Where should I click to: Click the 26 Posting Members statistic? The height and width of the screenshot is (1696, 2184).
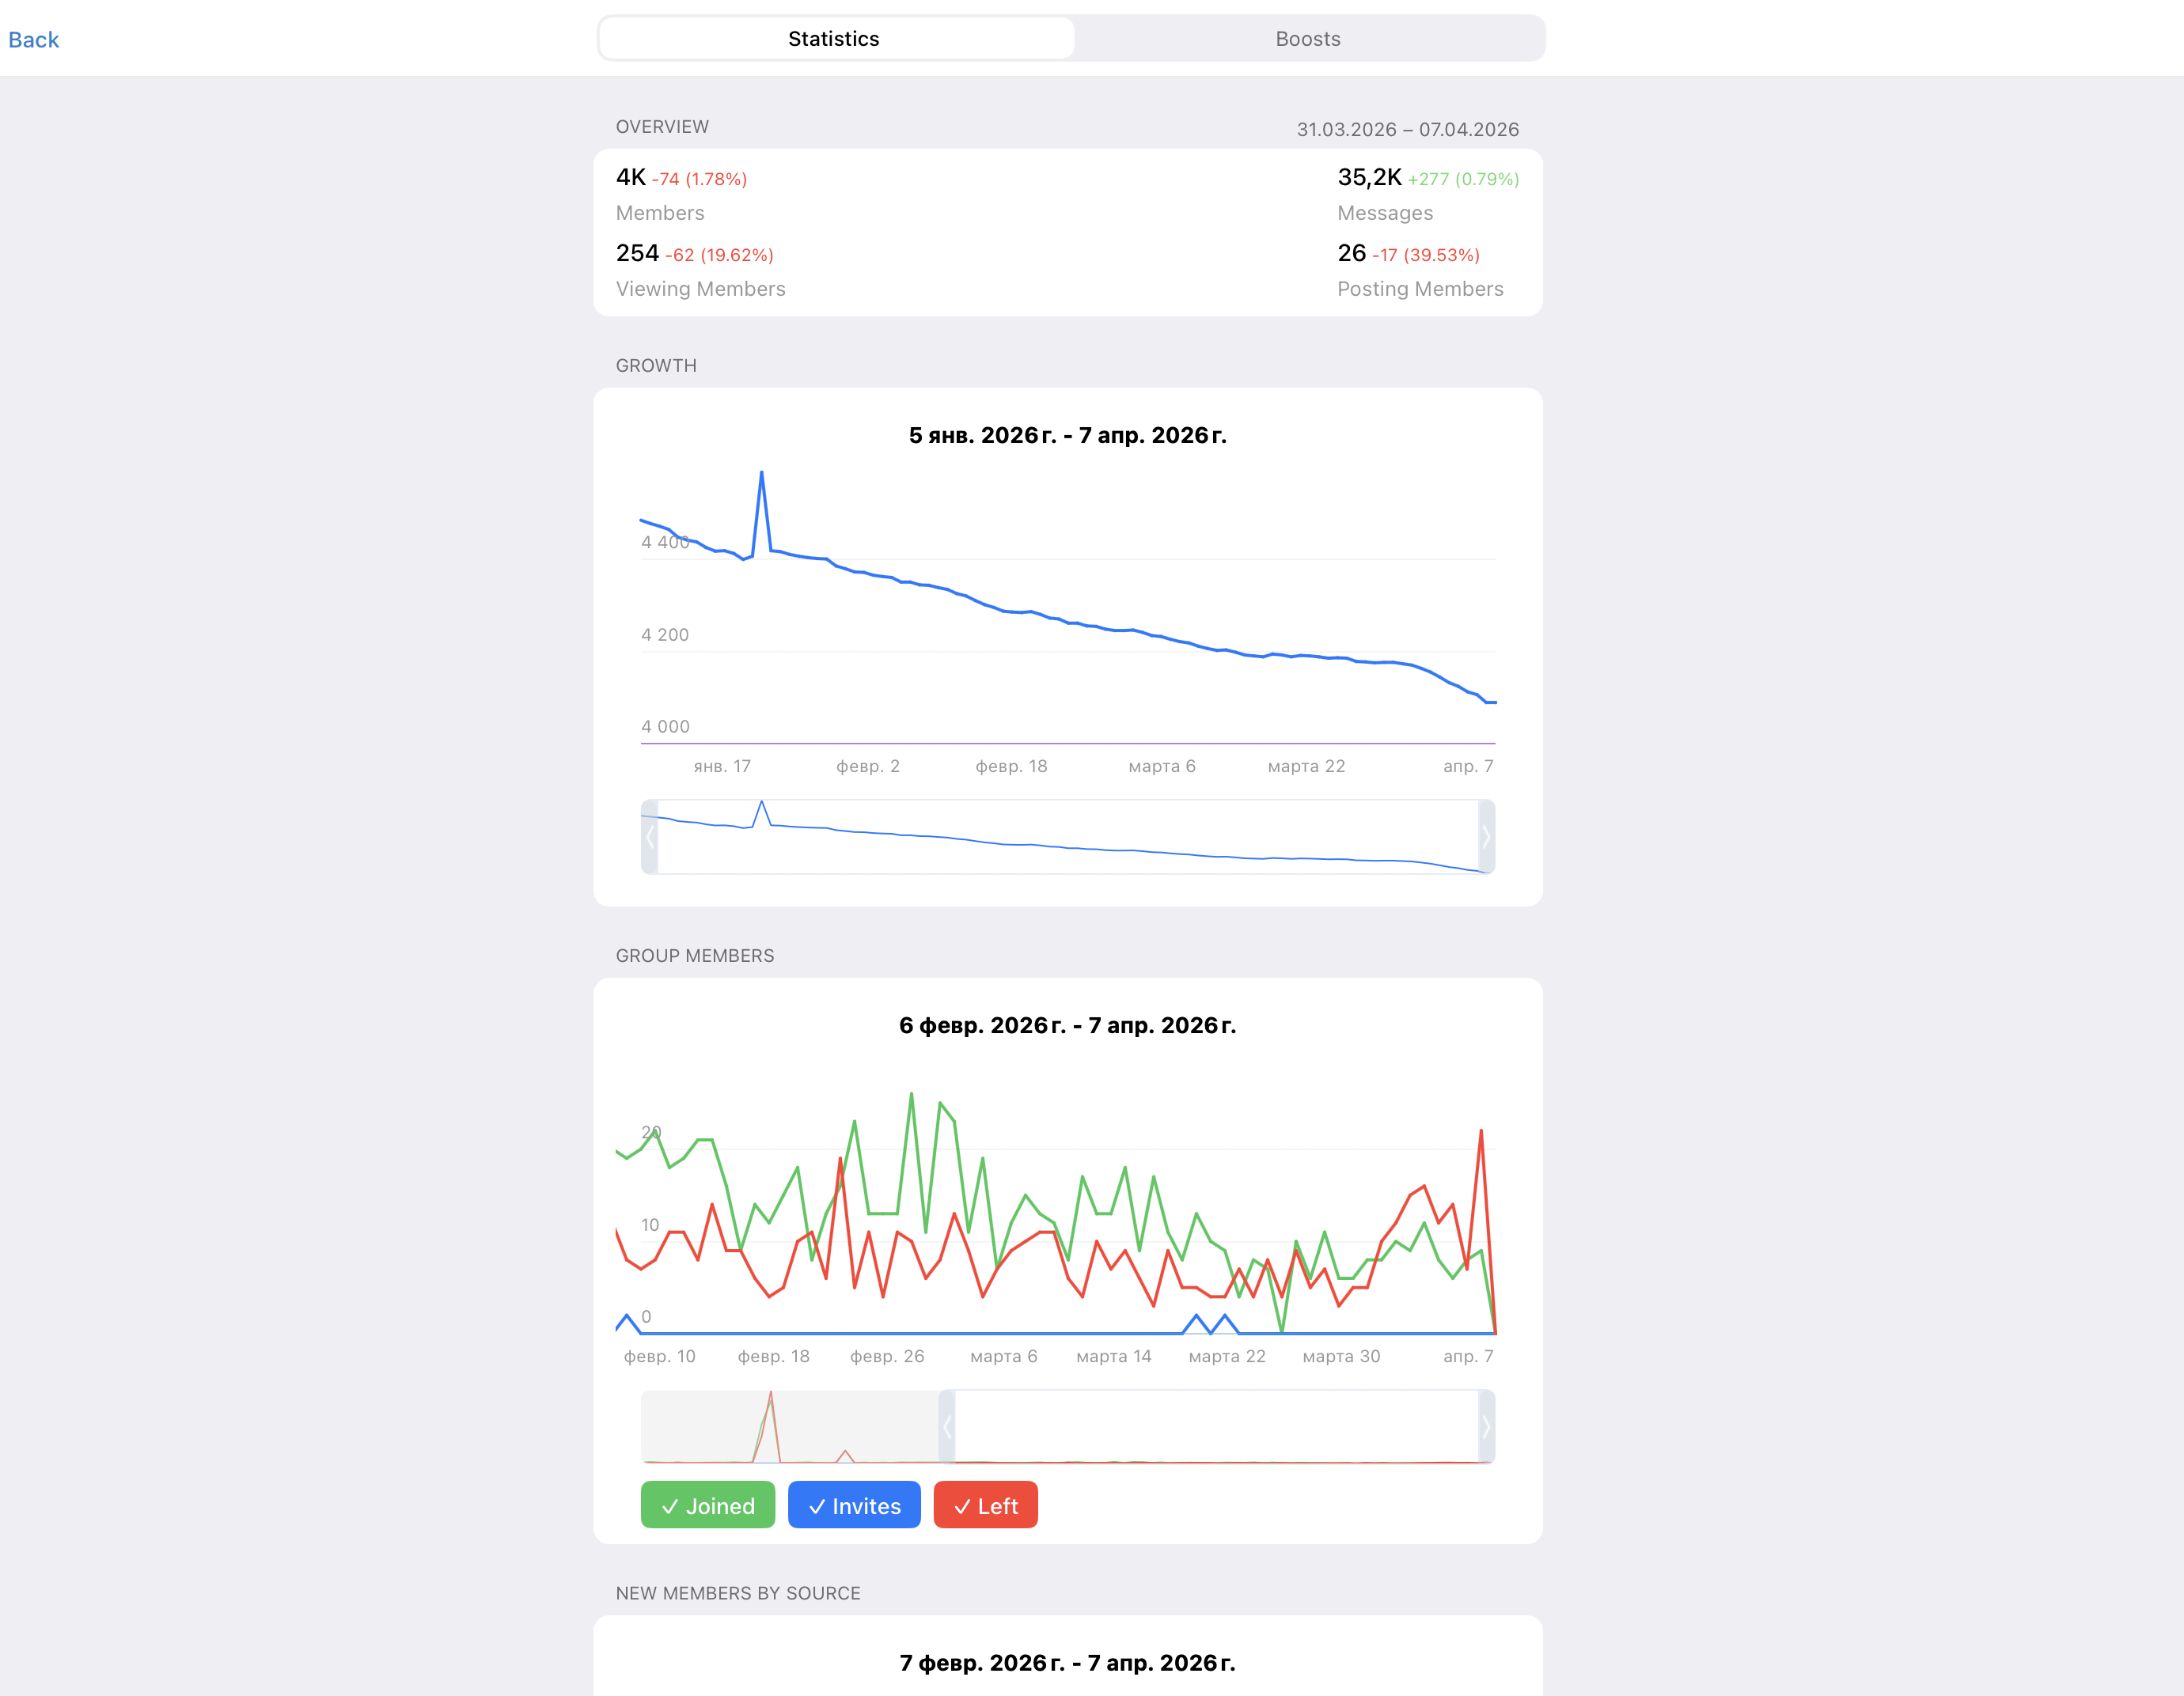point(1351,254)
